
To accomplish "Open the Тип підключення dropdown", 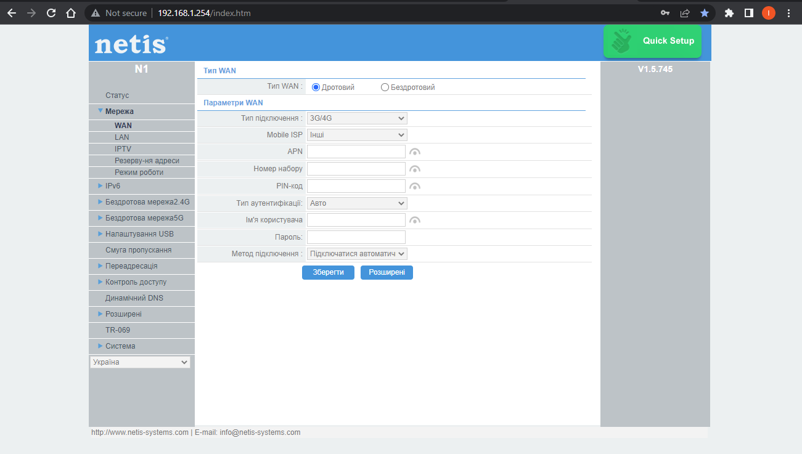I will pyautogui.click(x=357, y=118).
